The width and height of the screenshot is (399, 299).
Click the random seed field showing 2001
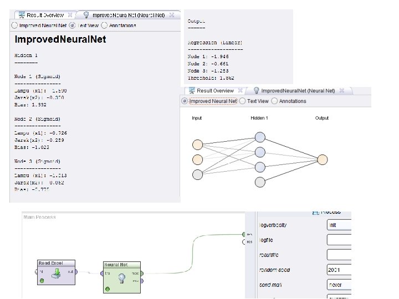coord(339,270)
